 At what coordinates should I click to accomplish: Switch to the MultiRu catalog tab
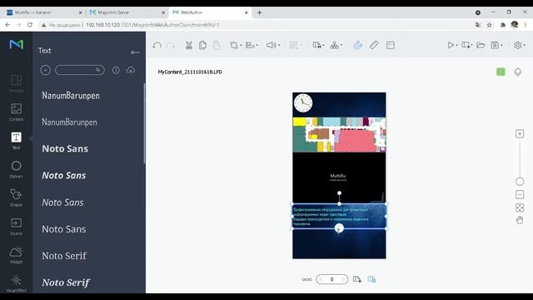(43, 12)
